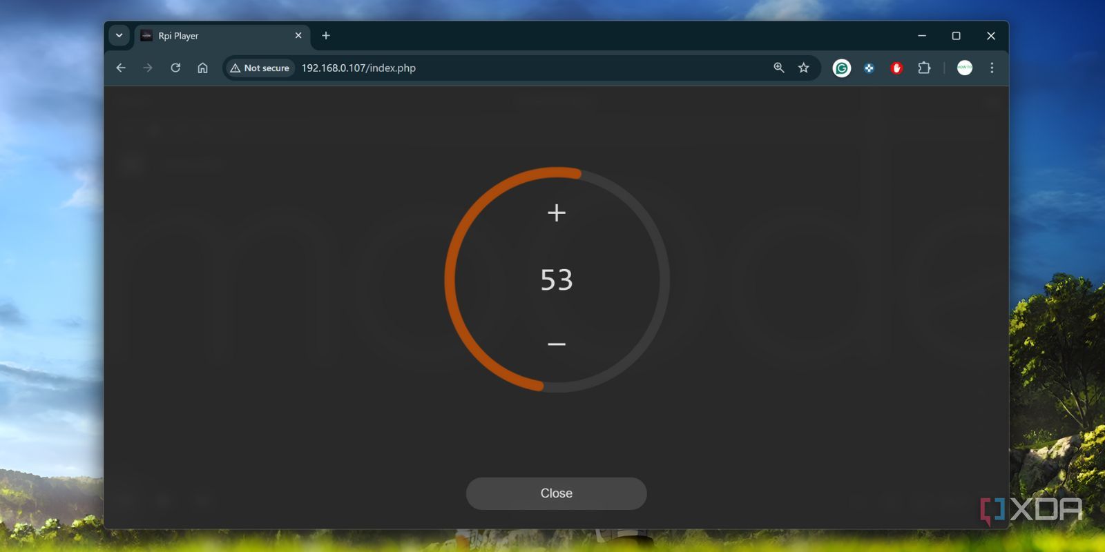Open the red ad blocker extension
This screenshot has width=1105, height=552.
tap(896, 68)
